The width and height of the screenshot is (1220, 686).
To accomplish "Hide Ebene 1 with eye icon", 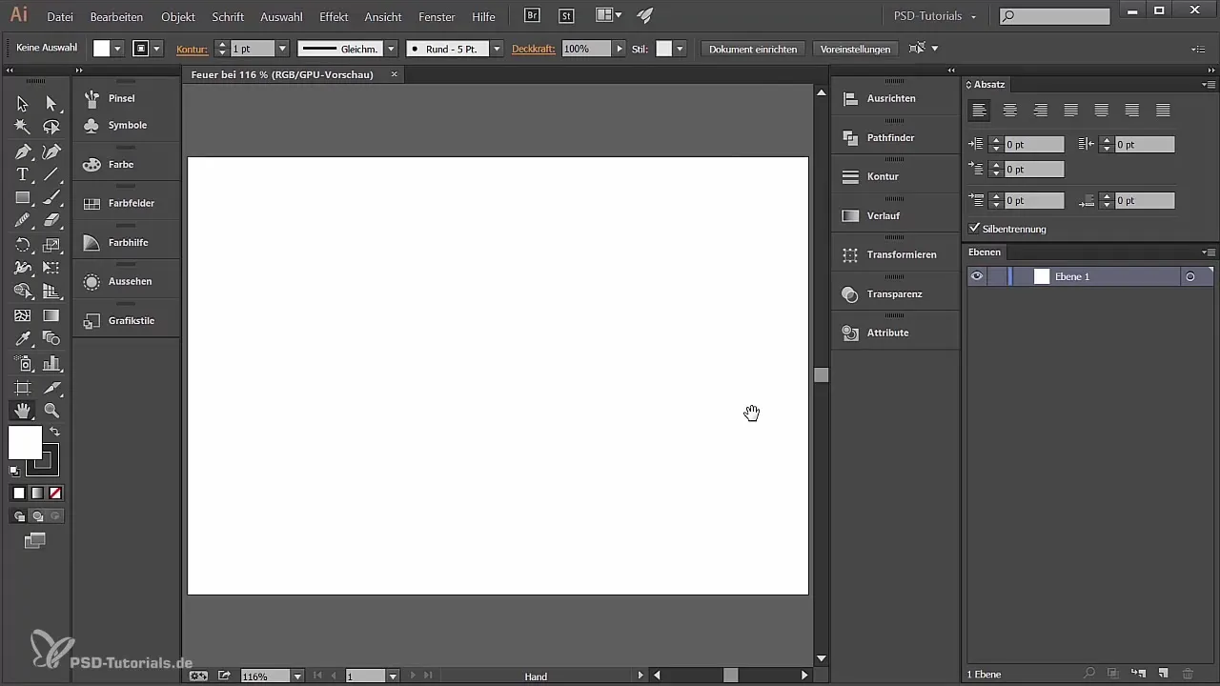I will [x=976, y=276].
